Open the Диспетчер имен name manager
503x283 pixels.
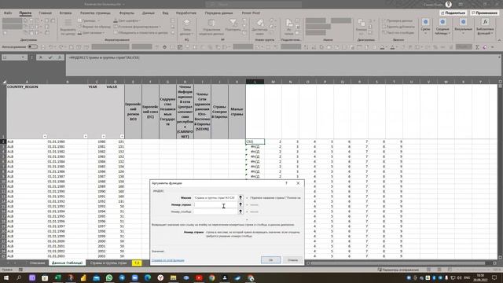point(260,27)
